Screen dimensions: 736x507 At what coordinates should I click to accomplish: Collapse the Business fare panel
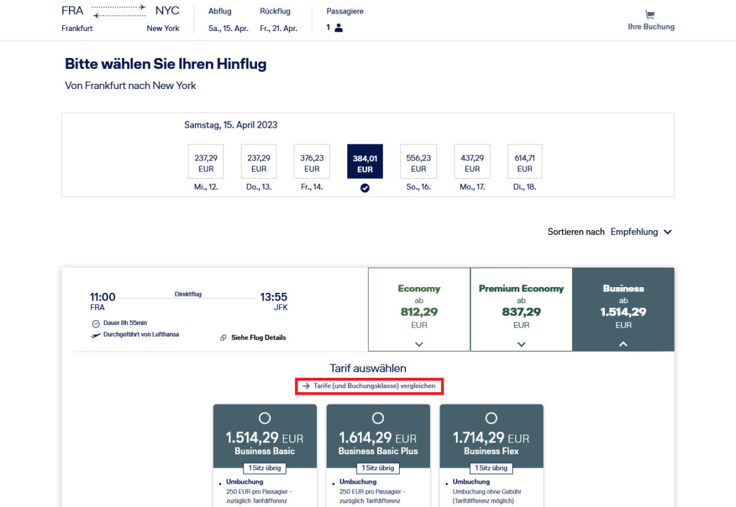[x=623, y=344]
